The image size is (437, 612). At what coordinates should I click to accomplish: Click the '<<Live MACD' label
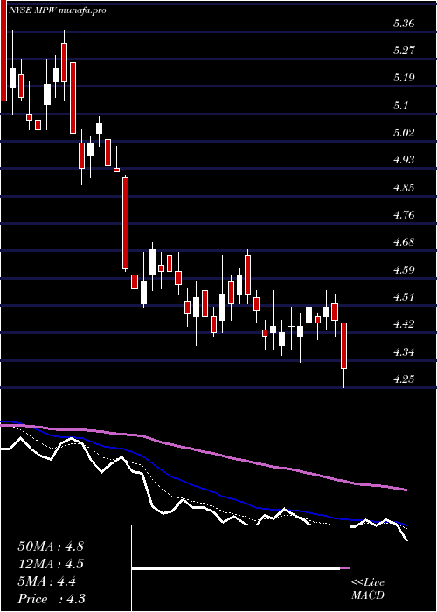click(x=368, y=589)
